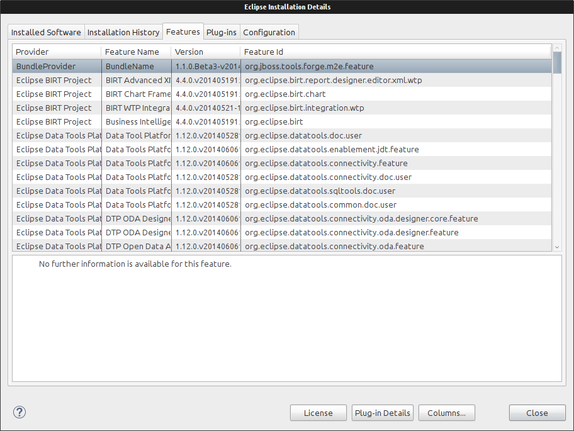Screen dimensions: 574x431
Task: Click the BIRT WTP Integration name cell
Action: point(137,108)
